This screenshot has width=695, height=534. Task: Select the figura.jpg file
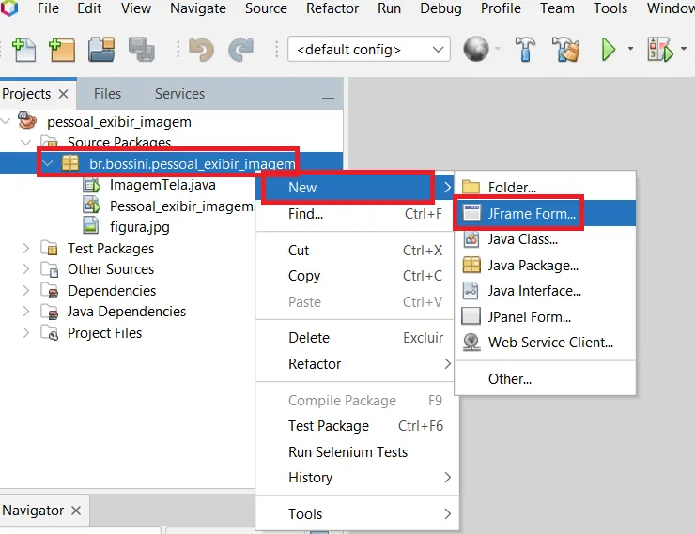tap(140, 227)
